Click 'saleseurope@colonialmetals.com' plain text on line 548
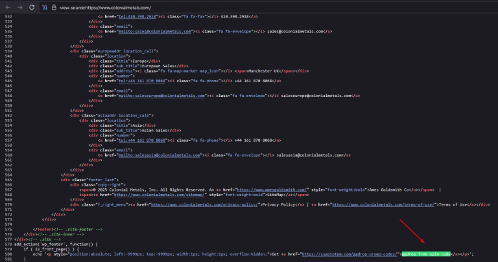Image resolution: width=498 pixels, height=262 pixels. [x=316, y=96]
